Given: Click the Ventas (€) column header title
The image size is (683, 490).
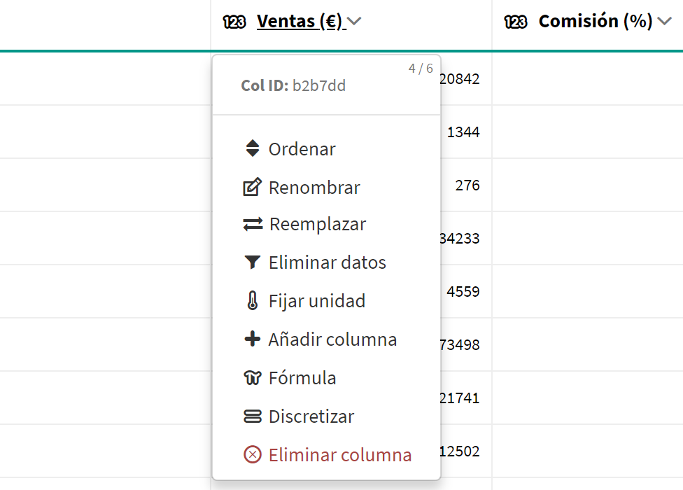Looking at the screenshot, I should coord(300,22).
